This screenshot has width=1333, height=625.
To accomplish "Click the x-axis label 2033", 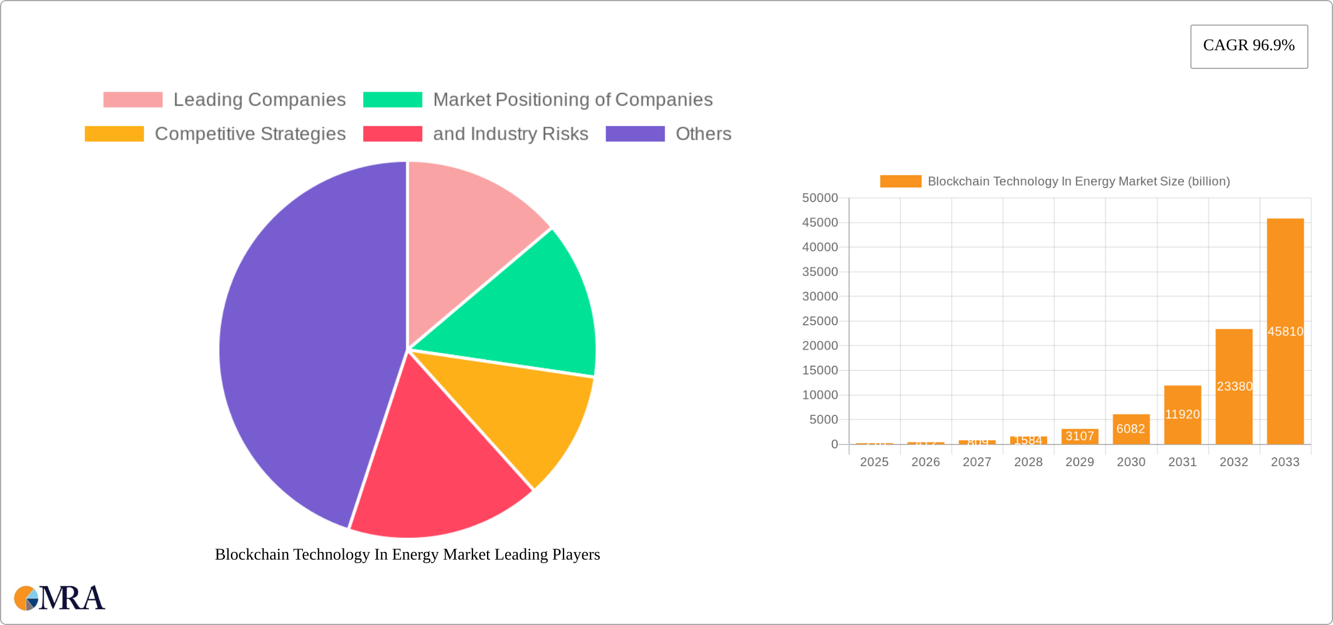I will click(1285, 462).
